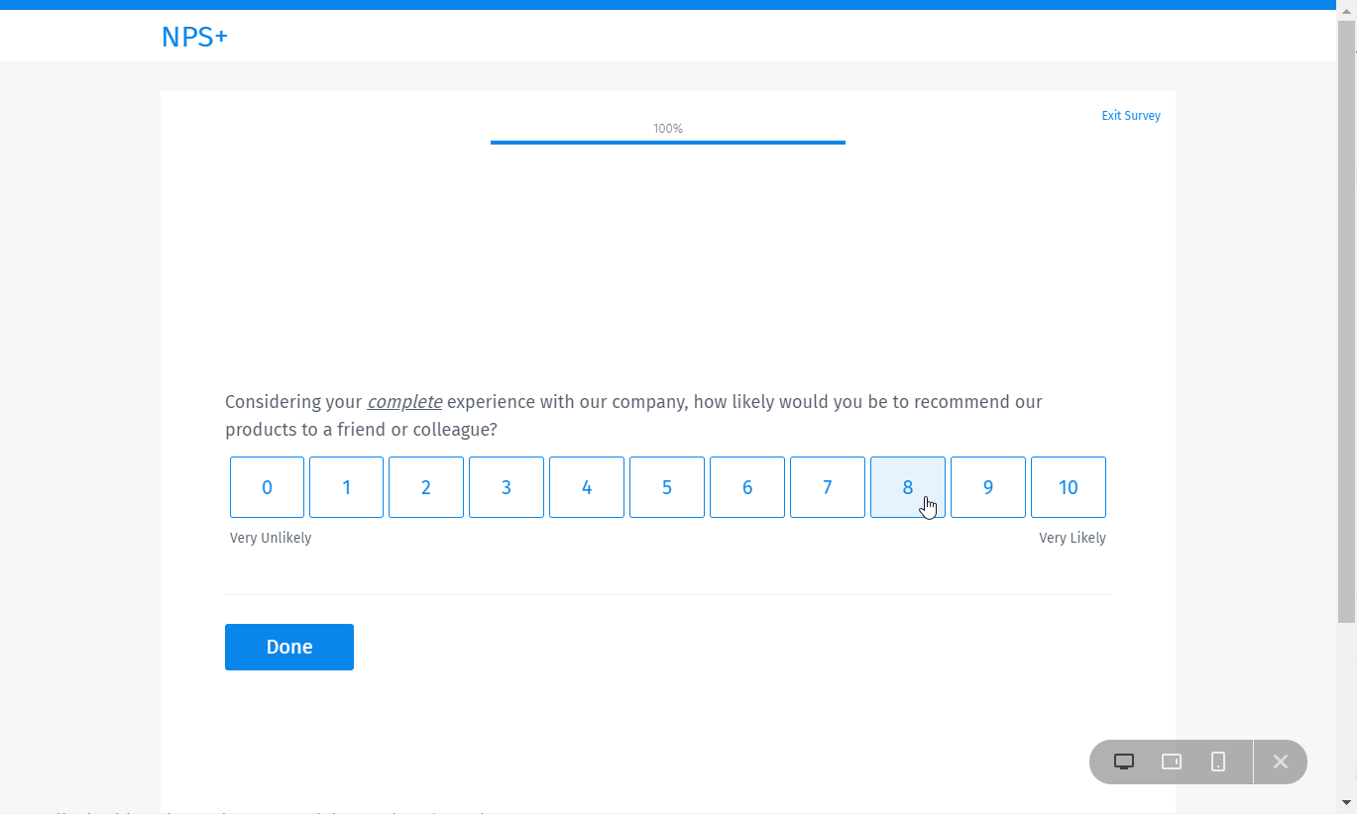
Task: Select rating 3
Action: (506, 487)
